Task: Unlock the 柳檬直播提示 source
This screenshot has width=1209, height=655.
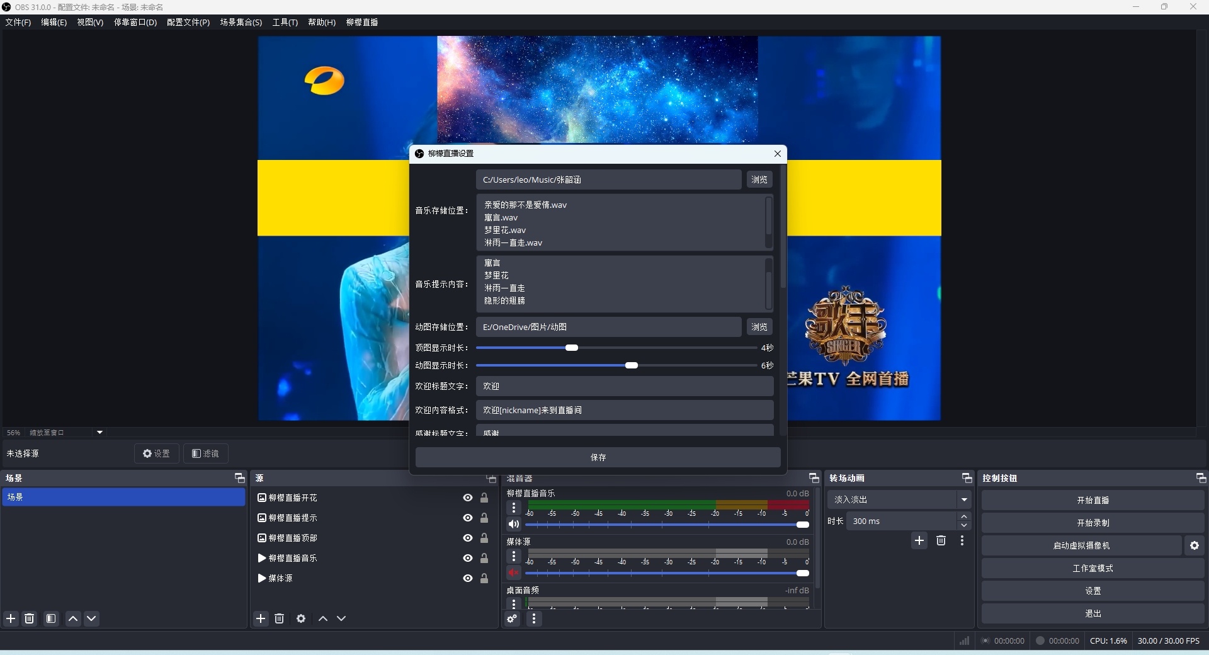Action: coord(484,518)
